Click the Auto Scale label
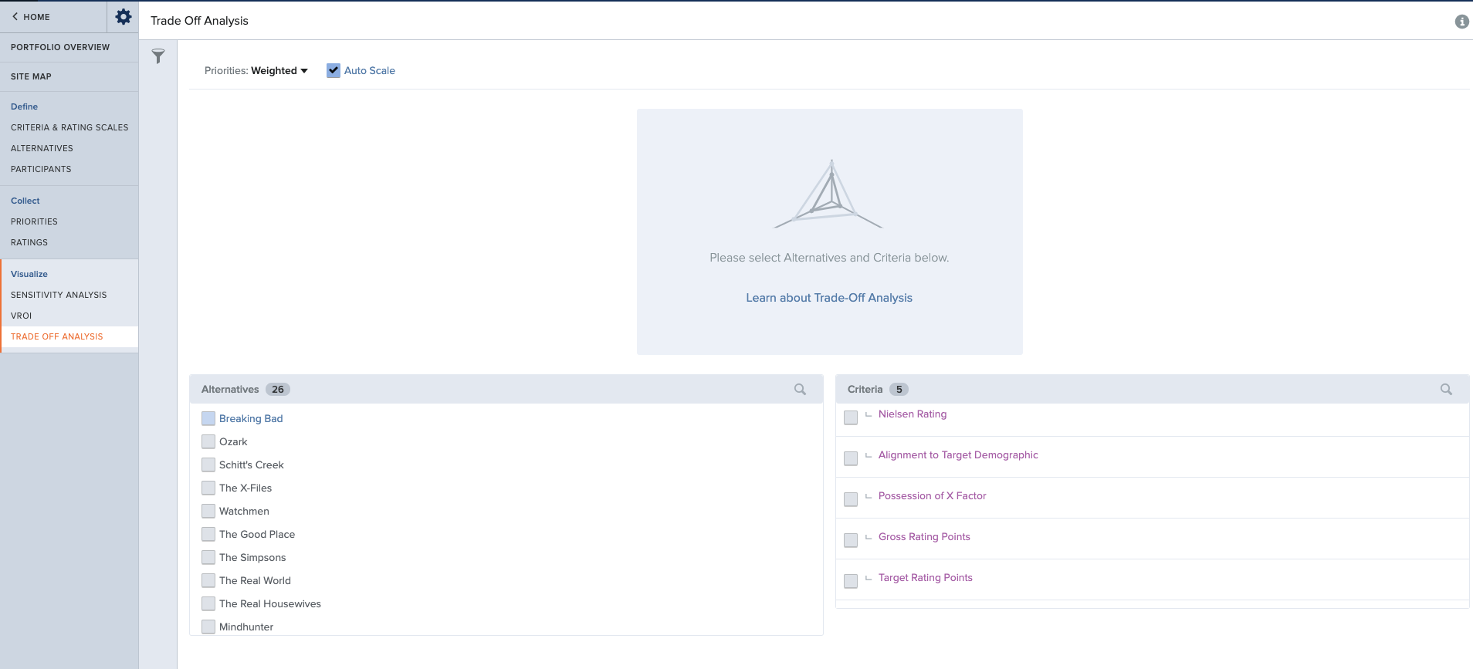Viewport: 1473px width, 669px height. coord(370,70)
